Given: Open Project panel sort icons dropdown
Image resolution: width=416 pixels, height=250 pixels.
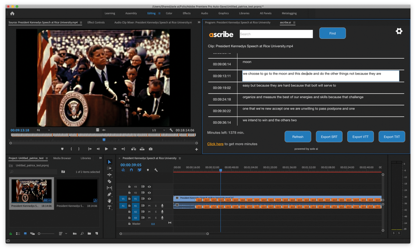Looking at the screenshot, I should (x=63, y=233).
